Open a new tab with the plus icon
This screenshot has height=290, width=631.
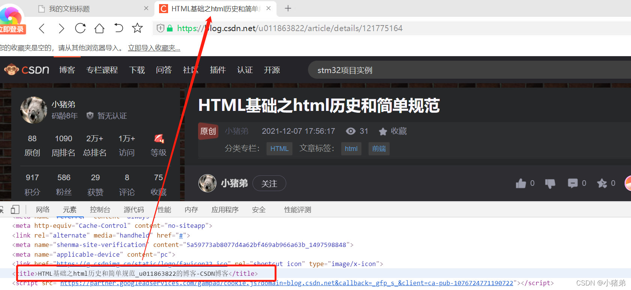coord(288,8)
